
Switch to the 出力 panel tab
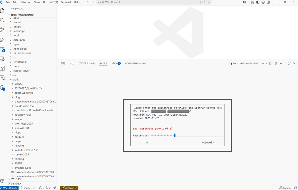72,63
